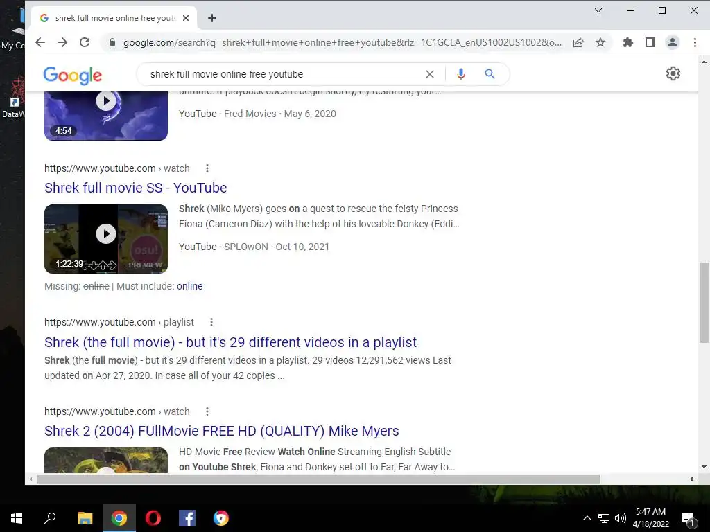Bookmark this page with the star

point(600,42)
